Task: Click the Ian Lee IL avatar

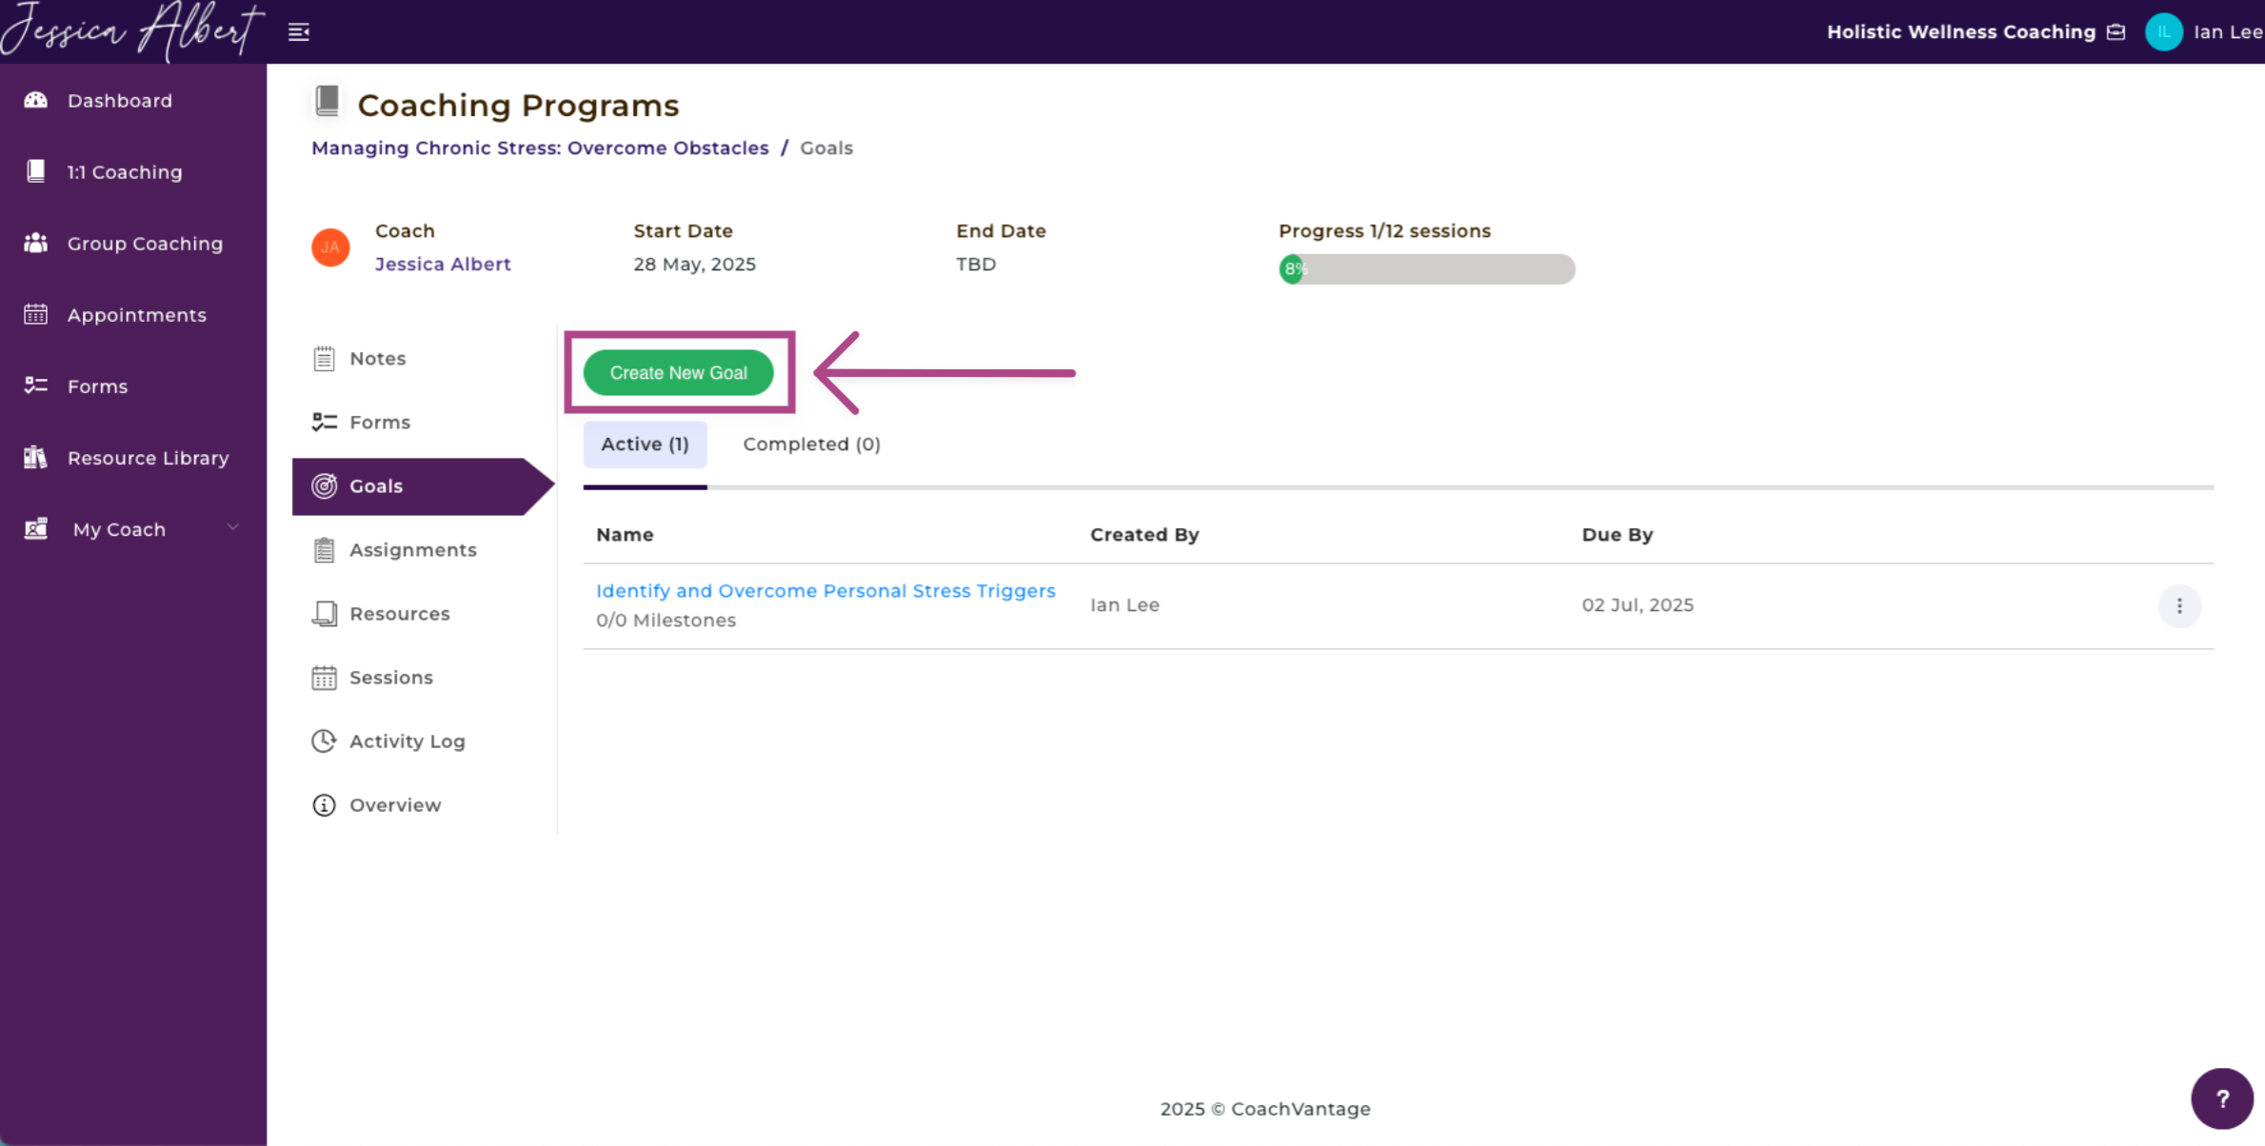Action: pyautogui.click(x=2163, y=32)
